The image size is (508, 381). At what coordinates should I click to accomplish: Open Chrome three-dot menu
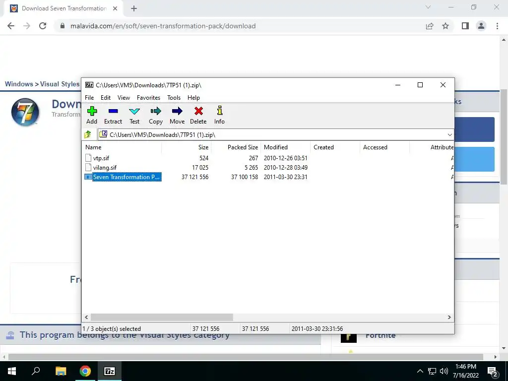click(x=497, y=26)
